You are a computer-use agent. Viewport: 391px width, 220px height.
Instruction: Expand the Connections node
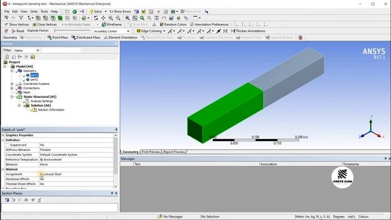(12, 88)
